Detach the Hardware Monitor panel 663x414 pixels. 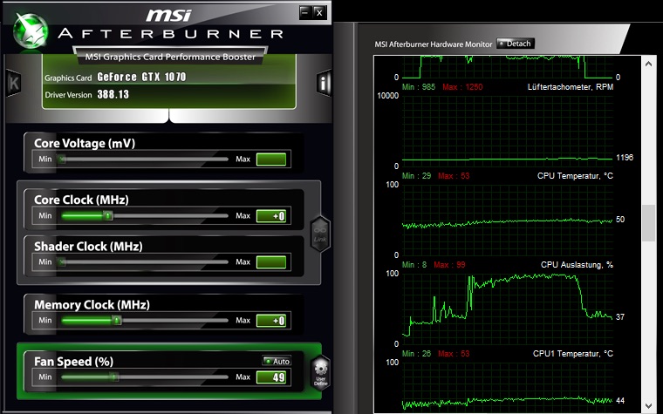pos(516,44)
